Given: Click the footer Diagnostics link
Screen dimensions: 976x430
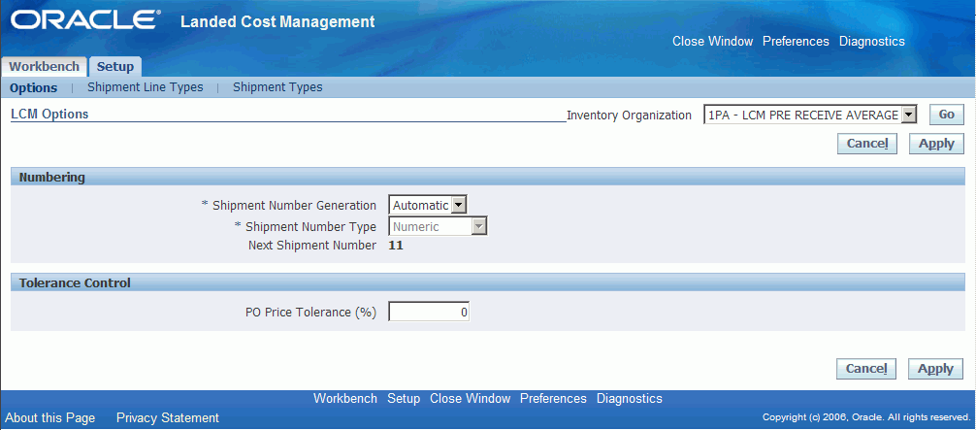Looking at the screenshot, I should pyautogui.click(x=630, y=398).
